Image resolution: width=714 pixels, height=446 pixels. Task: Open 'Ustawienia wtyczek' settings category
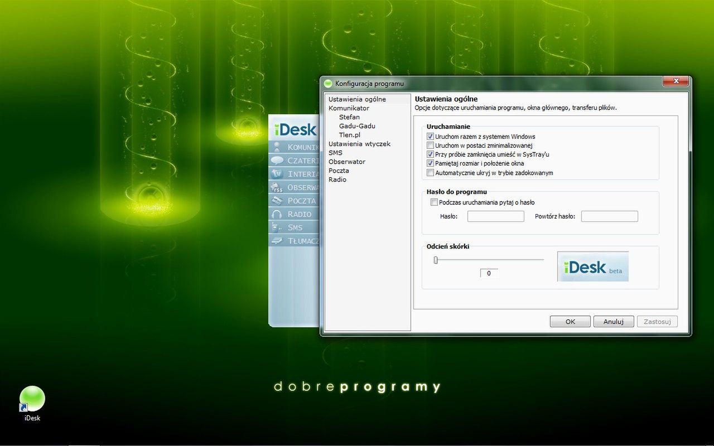pyautogui.click(x=359, y=144)
